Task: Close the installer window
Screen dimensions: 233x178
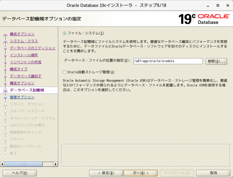Action: point(227,6)
